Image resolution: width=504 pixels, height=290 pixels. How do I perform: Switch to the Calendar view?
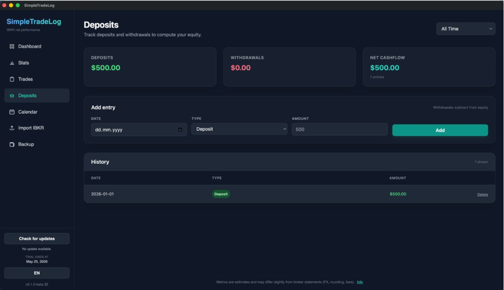coord(37,112)
